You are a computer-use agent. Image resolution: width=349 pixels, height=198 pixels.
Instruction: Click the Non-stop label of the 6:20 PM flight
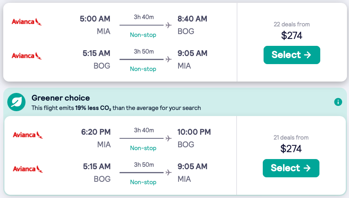pyautogui.click(x=143, y=148)
